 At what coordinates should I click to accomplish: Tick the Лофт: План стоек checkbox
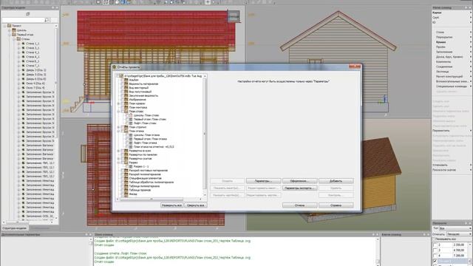click(126, 123)
